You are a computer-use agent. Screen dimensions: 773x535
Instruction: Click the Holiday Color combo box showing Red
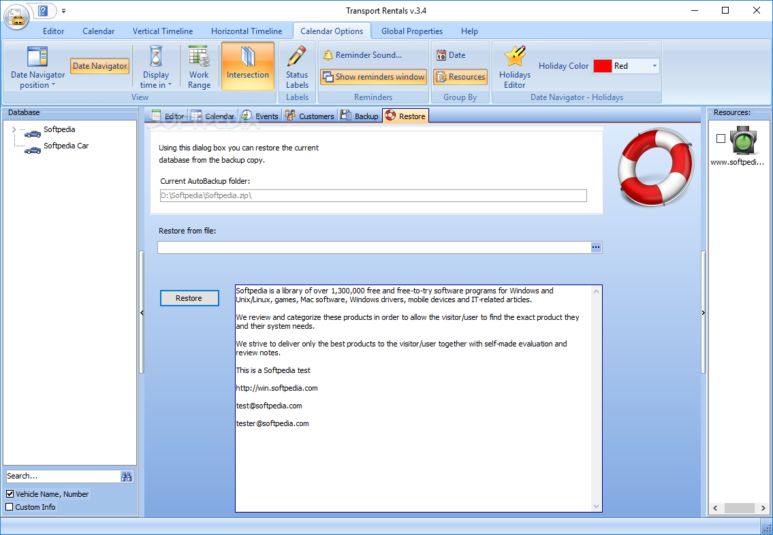tap(626, 66)
